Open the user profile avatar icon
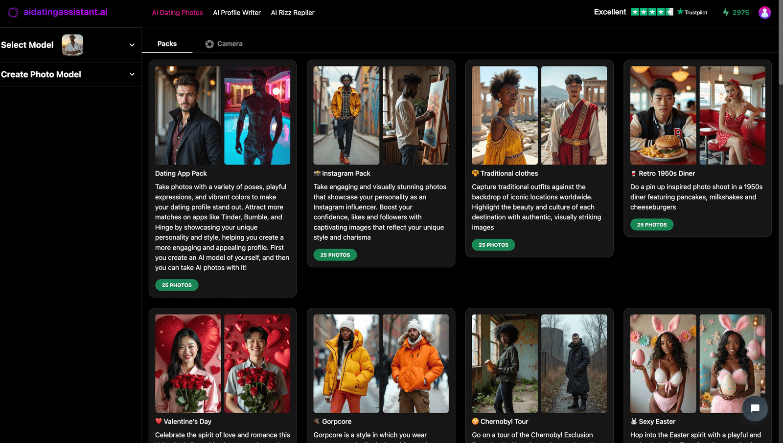The width and height of the screenshot is (783, 443). pos(764,12)
